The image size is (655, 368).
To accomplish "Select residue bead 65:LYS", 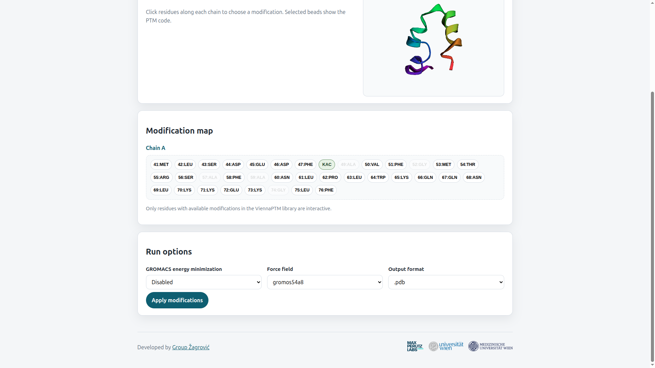I will [402, 178].
